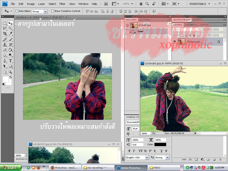Open the English: USA language dropdown

pyautogui.click(x=137, y=157)
